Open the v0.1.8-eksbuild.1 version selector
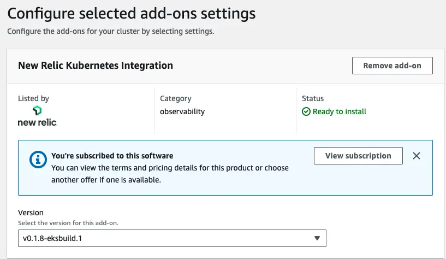Image resolution: width=446 pixels, height=259 pixels. 172,238
